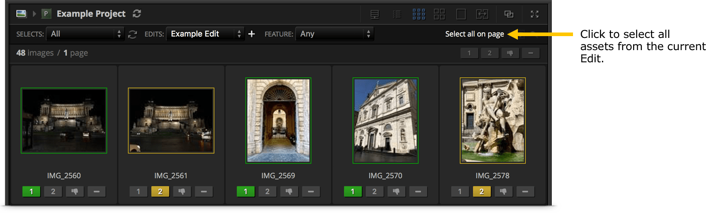Reject IMG_2561 with thumbs-down
714x214 pixels.
click(182, 191)
